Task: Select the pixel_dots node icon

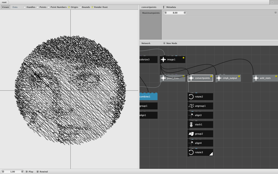Action: click(163, 78)
